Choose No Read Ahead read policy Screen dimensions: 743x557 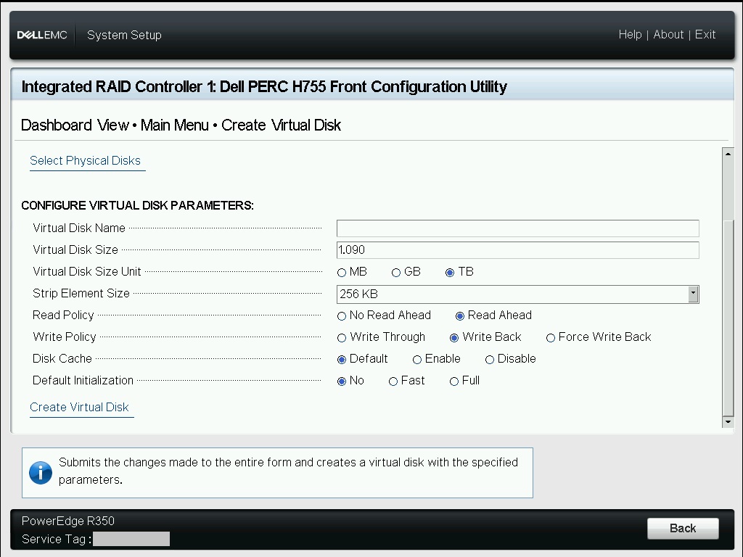342,316
